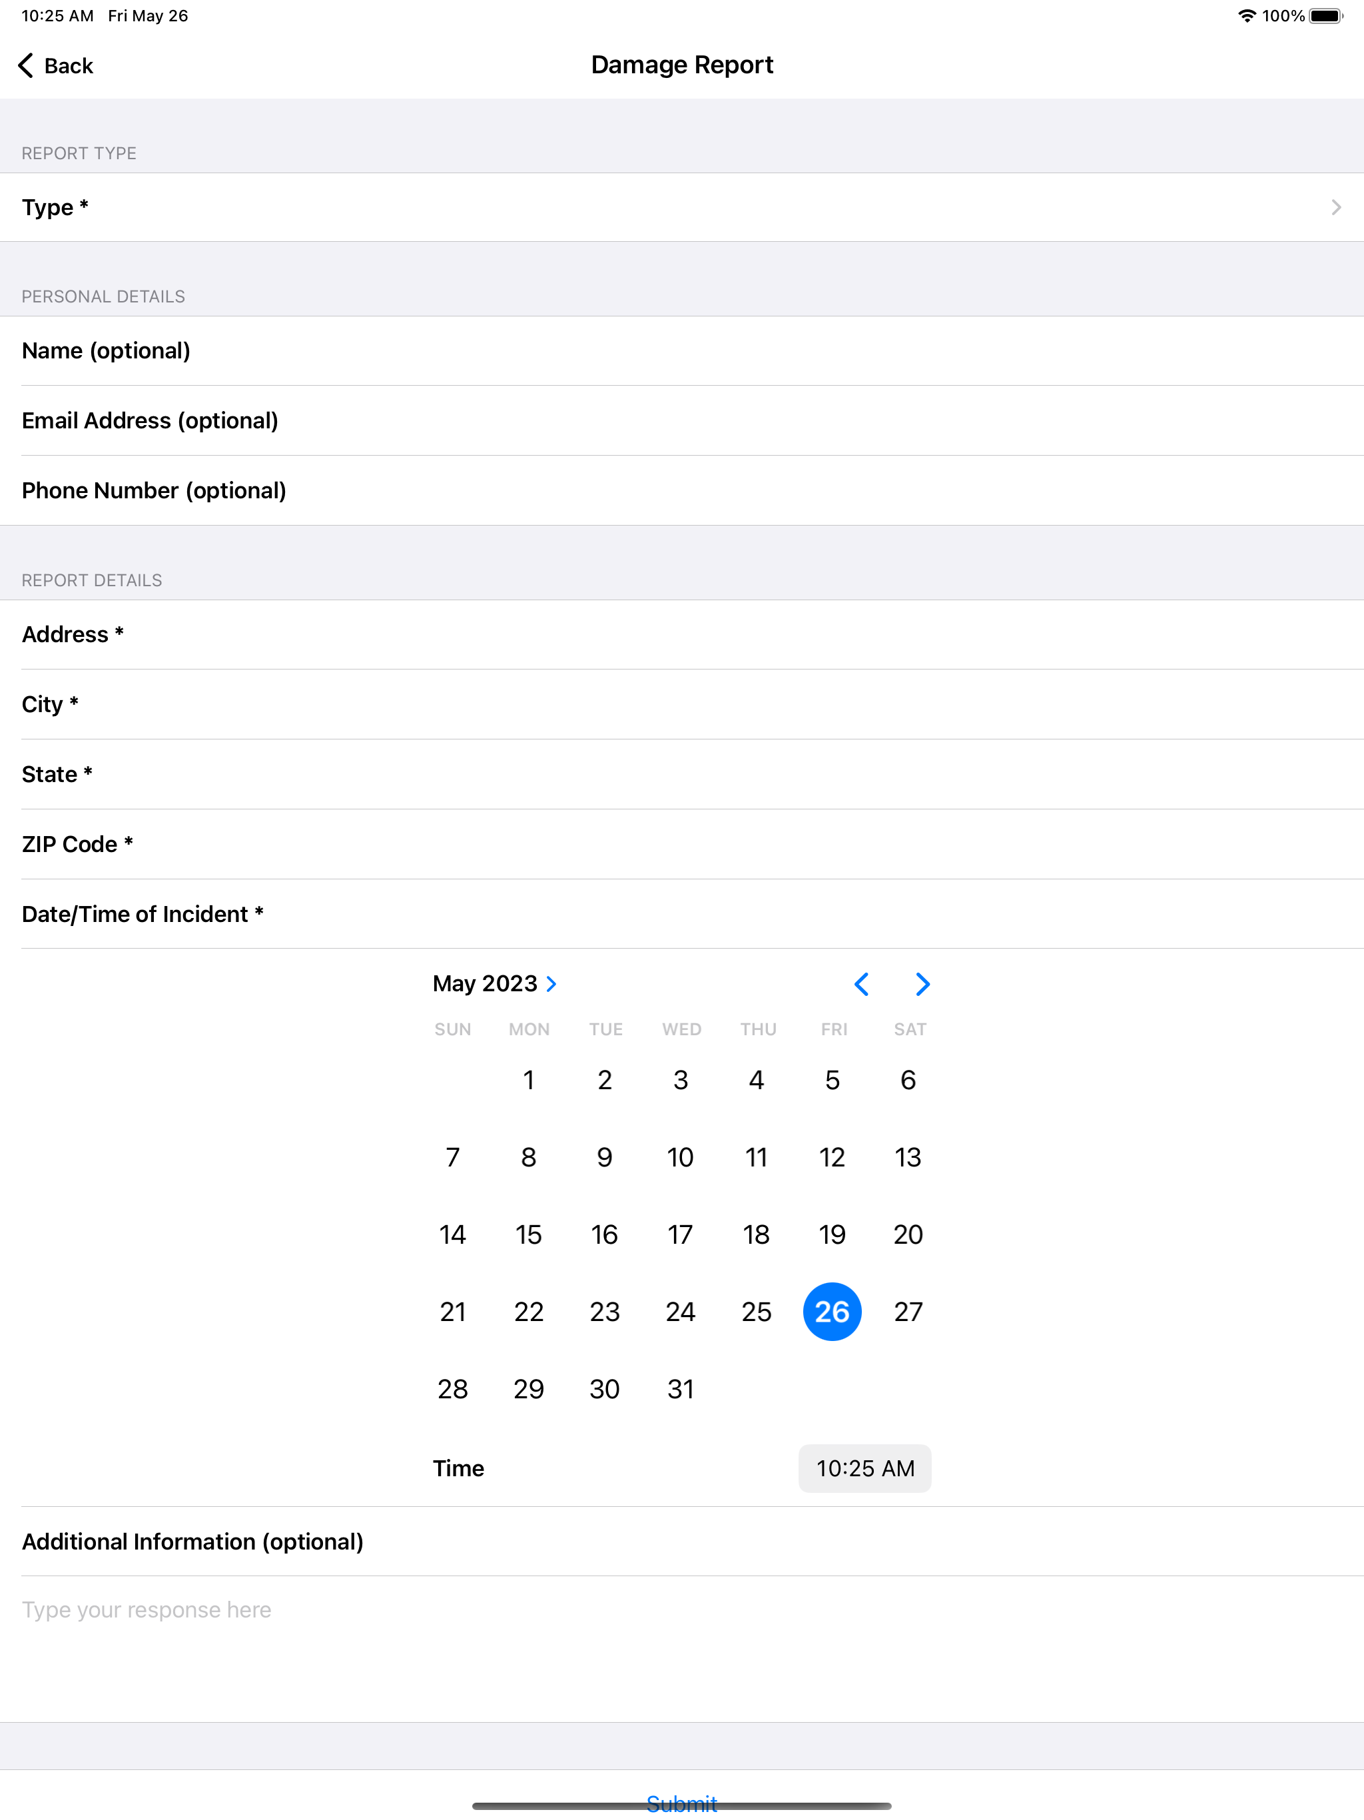This screenshot has width=1364, height=1820.
Task: Go back using the Back button
Action: pos(56,66)
